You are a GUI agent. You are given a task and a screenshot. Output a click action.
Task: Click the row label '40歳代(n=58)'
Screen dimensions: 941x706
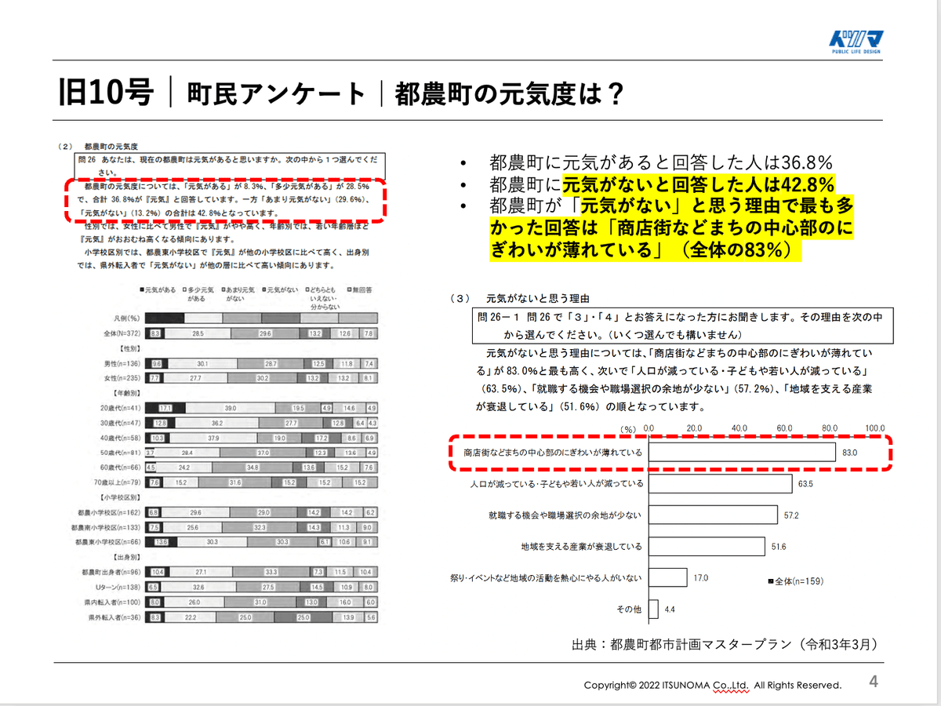(x=121, y=439)
